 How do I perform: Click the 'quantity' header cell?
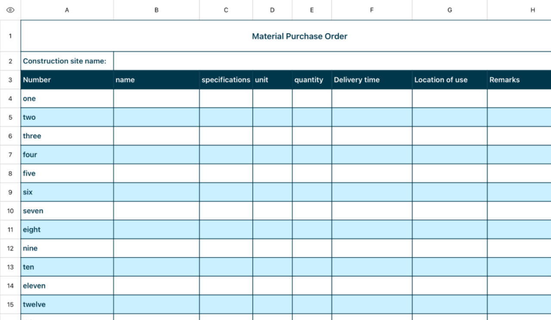click(312, 80)
